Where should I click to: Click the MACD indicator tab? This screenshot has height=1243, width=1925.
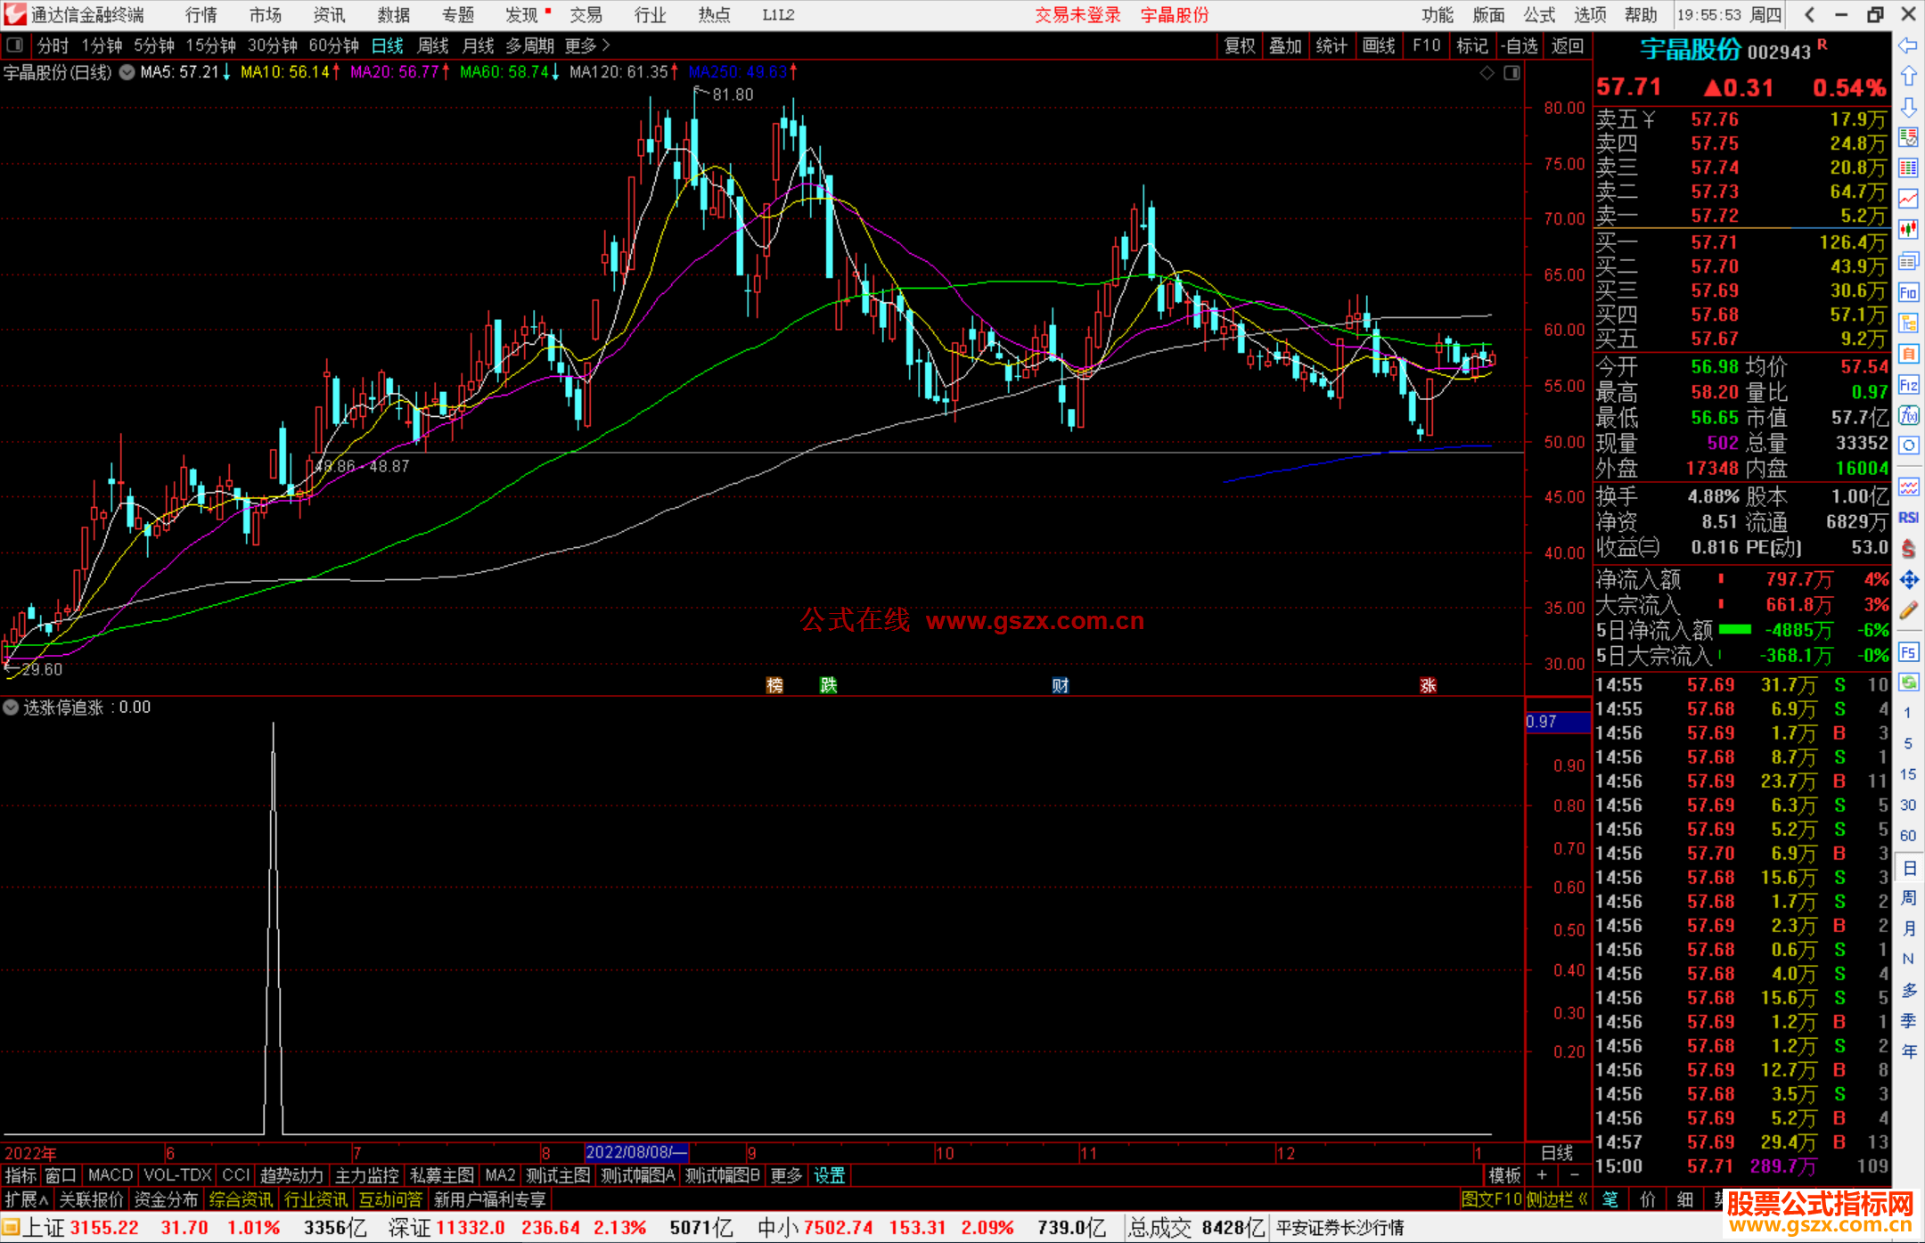[111, 1175]
